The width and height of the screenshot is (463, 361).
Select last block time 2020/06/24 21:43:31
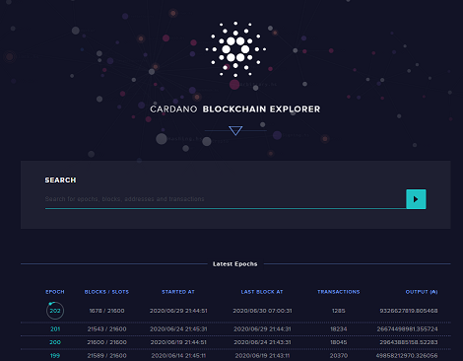[x=262, y=342]
